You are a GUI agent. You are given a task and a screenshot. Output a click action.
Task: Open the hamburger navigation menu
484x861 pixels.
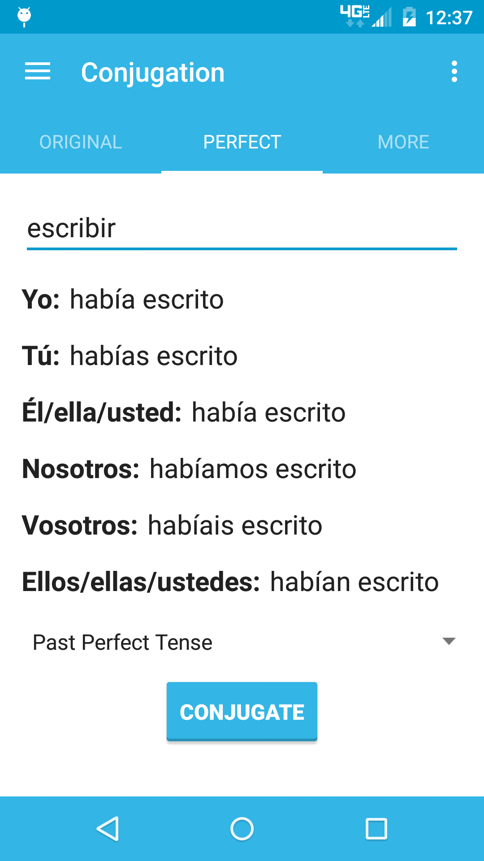click(x=38, y=72)
